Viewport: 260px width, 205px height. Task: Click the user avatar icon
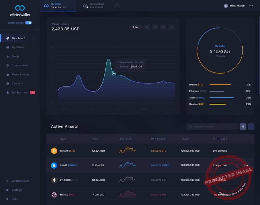pyautogui.click(x=226, y=6)
